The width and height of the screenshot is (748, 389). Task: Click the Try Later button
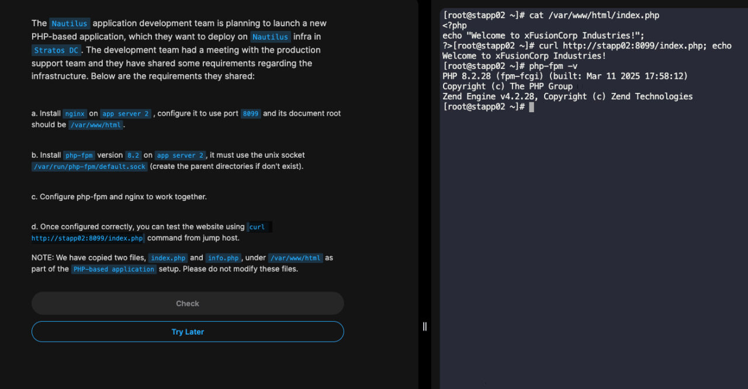(188, 332)
